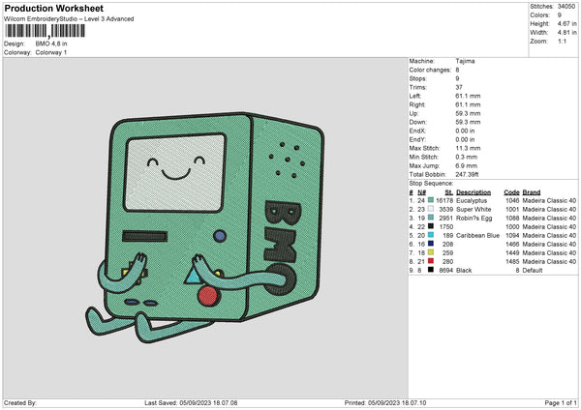
Task: Click the 'Color changes:' label
Action: pyautogui.click(x=430, y=70)
